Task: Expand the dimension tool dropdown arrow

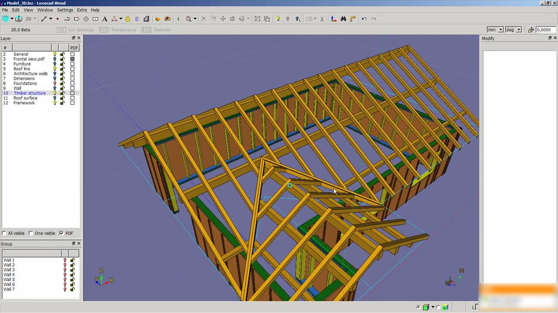Action: tap(121, 19)
